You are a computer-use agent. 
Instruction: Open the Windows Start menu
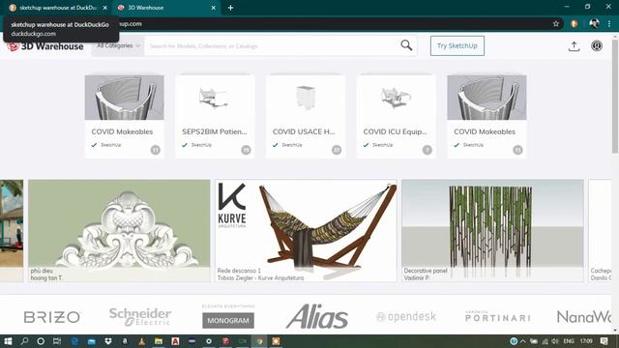(x=8, y=341)
